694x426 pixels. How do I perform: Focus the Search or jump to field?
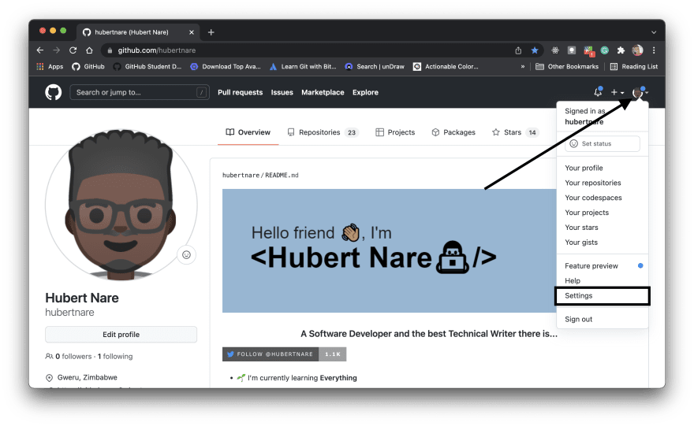click(x=140, y=92)
